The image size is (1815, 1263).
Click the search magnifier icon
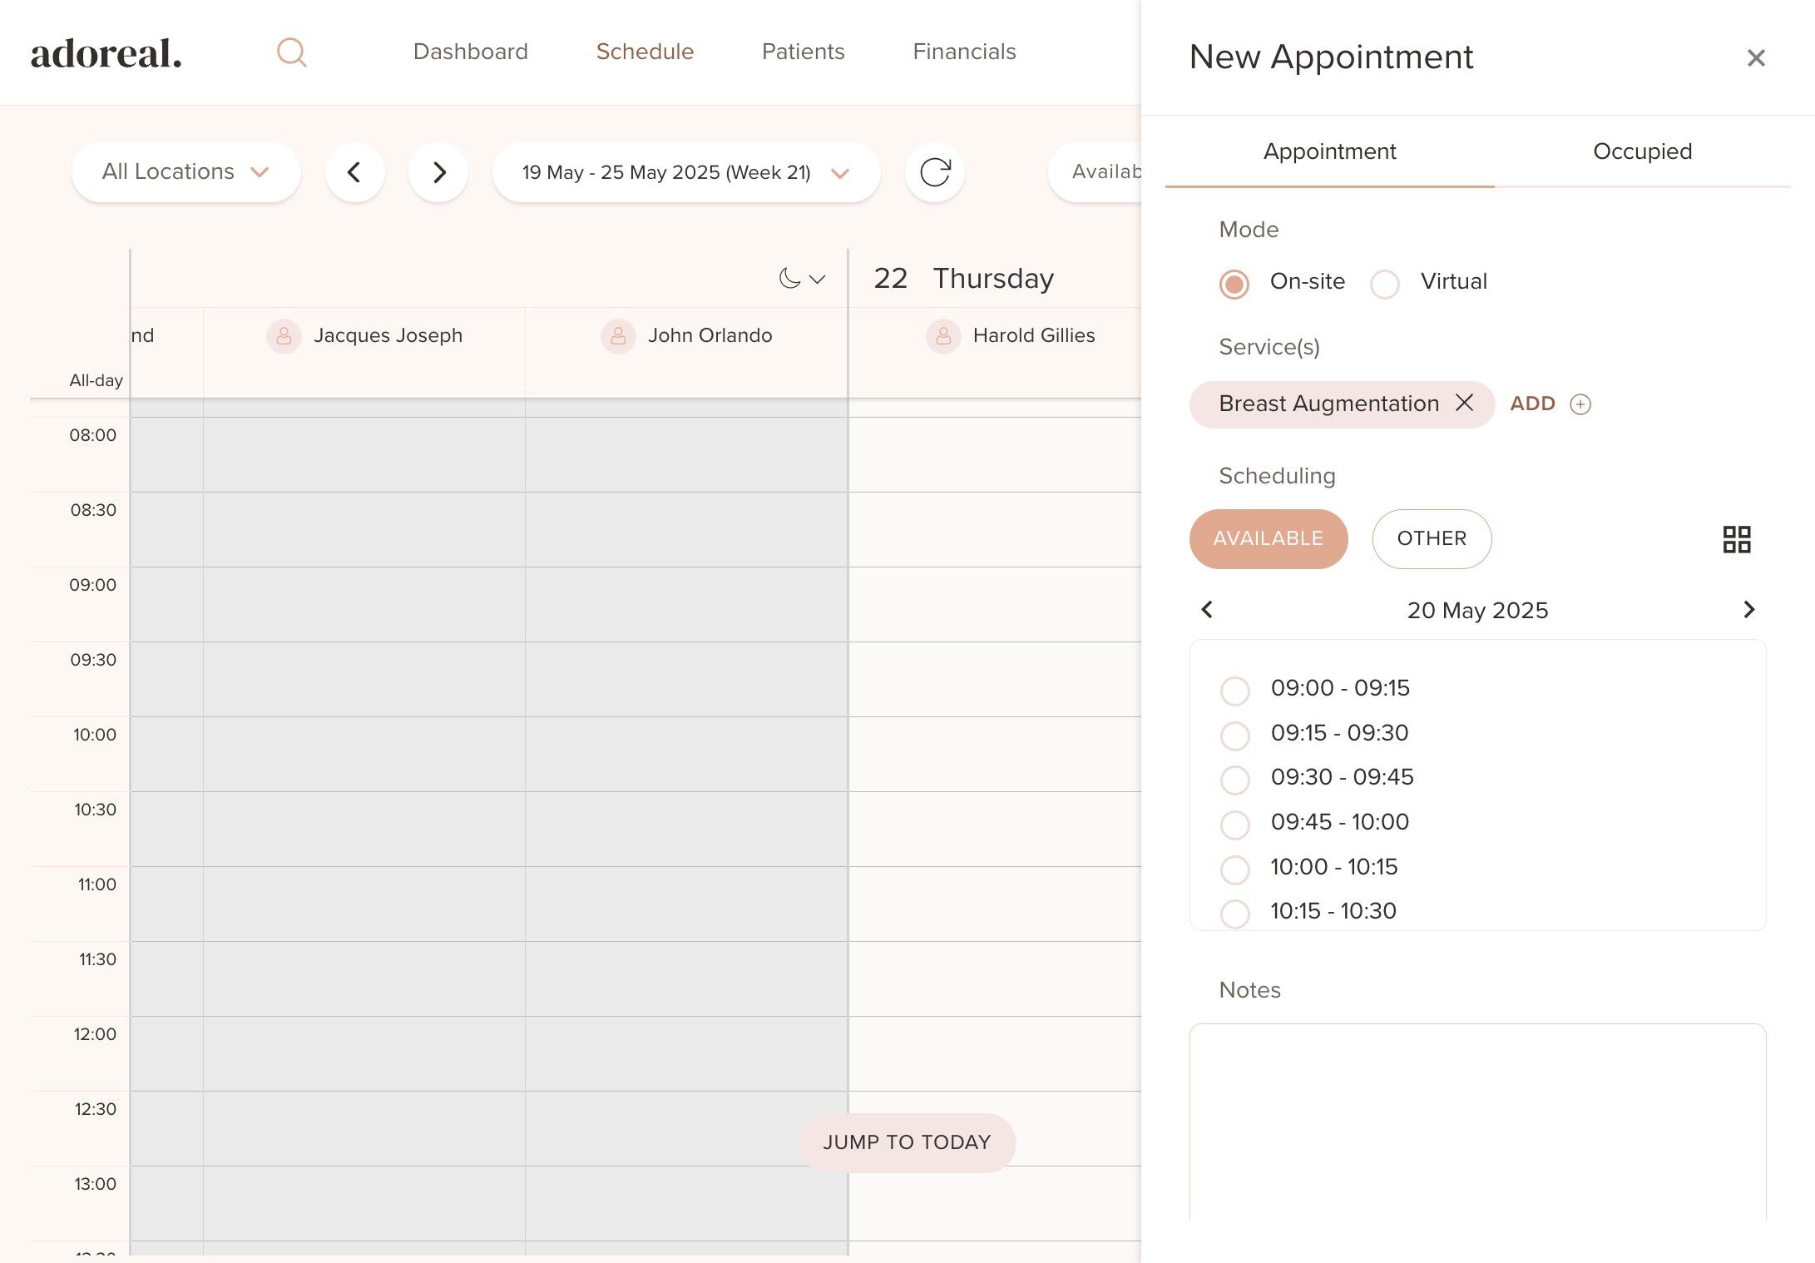point(291,52)
